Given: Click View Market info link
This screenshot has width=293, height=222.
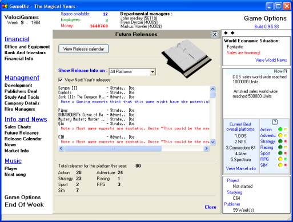Looking at the screenshot, I should pyautogui.click(x=241, y=168).
